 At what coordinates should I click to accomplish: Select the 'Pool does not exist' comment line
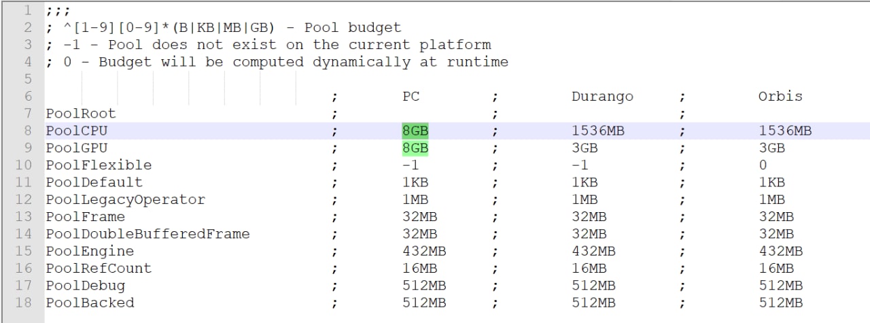268,45
